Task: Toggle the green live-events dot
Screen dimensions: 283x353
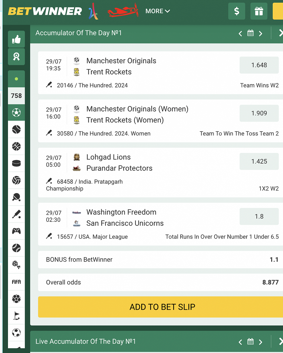Action: (16, 79)
